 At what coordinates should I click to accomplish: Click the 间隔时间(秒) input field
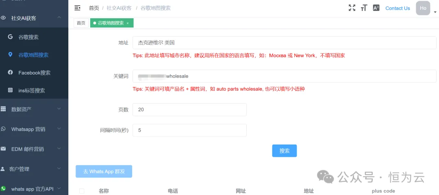click(189, 130)
